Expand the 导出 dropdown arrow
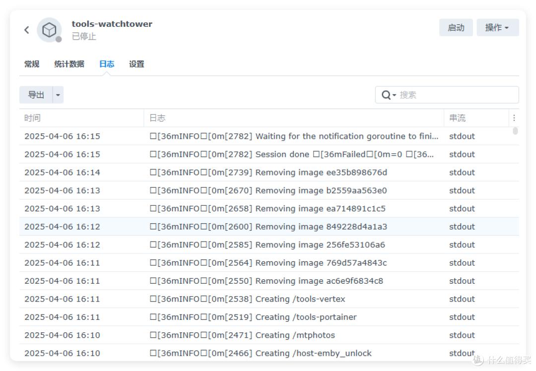The height and width of the screenshot is (371, 536). coord(58,95)
